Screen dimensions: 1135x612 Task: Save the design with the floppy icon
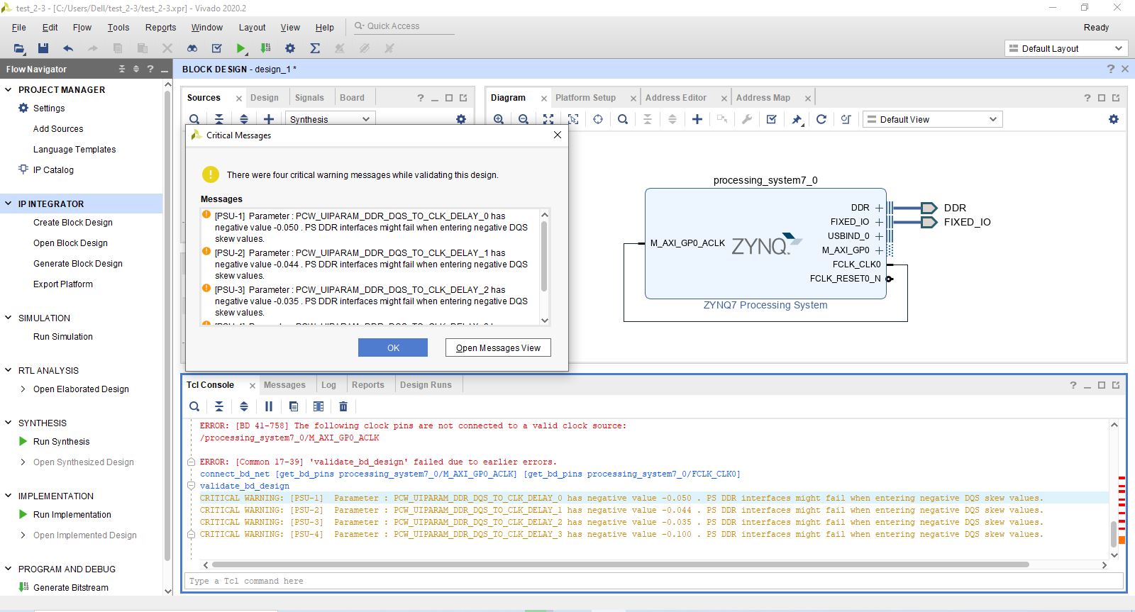point(43,48)
